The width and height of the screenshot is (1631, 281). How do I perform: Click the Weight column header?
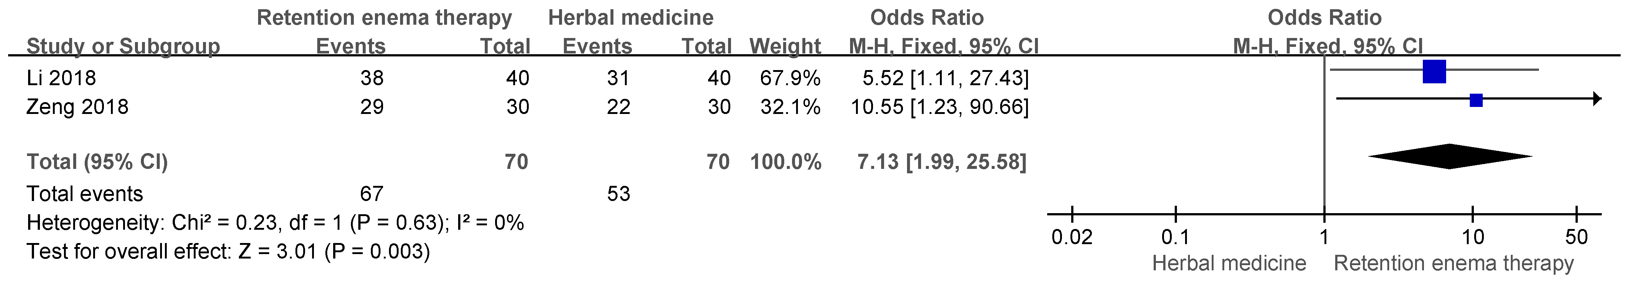[785, 46]
